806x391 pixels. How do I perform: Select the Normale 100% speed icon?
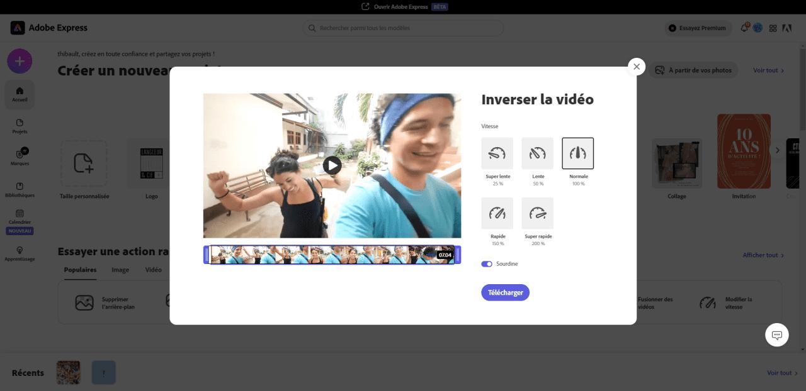pos(577,153)
